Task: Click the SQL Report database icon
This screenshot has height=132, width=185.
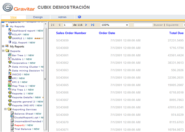Action: (10, 42)
